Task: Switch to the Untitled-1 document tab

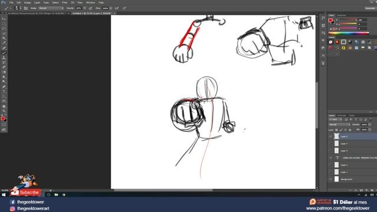Action: 92,13
